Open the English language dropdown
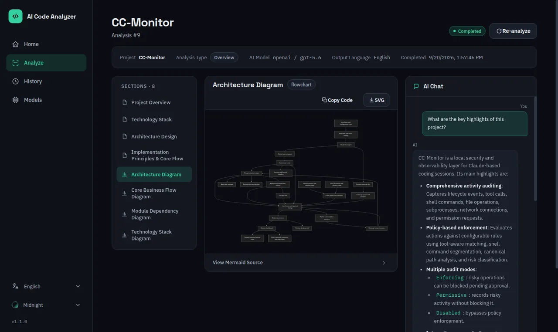Viewport: 558px width, 332px height. 46,286
